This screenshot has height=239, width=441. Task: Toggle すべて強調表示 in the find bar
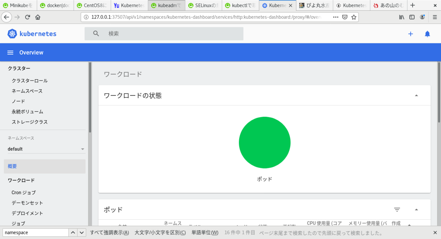pos(110,233)
